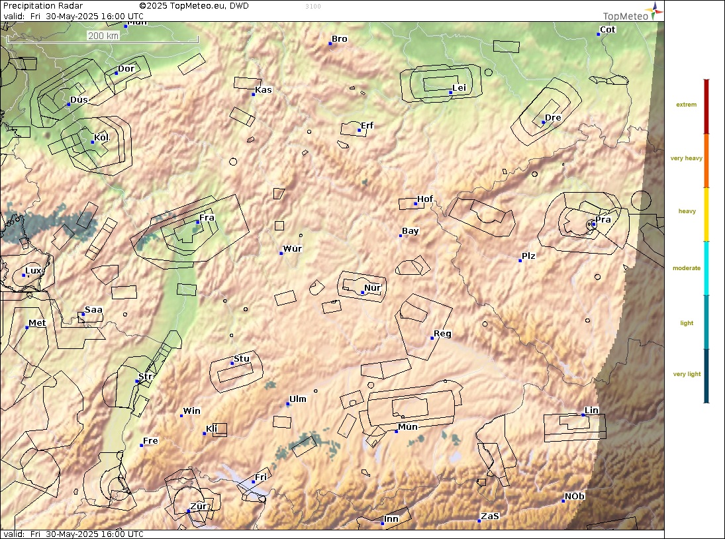Image resolution: width=725 pixels, height=539 pixels.
Task: Select the dark red extreme color segment
Action: tap(706, 107)
